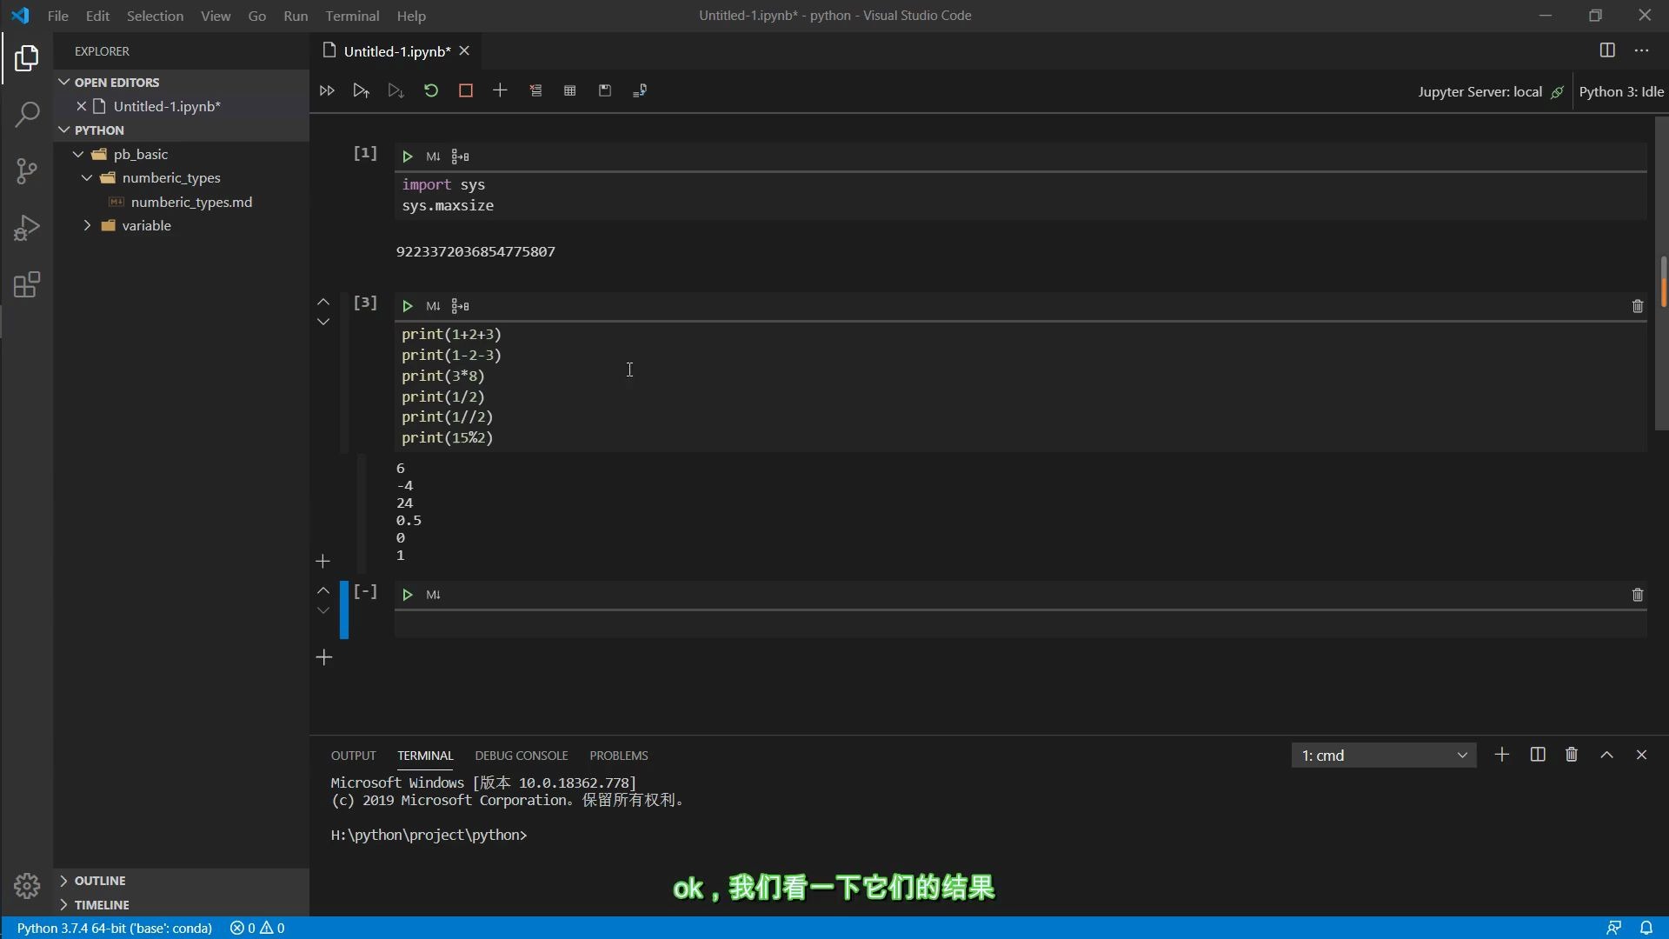Screen dimensions: 1669x939
Task: Run all cells in the notebook
Action: (327, 90)
